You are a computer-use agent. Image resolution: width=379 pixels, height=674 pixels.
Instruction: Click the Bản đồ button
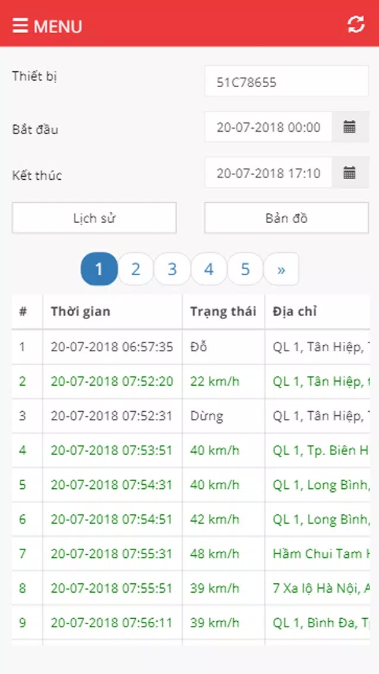tap(286, 218)
